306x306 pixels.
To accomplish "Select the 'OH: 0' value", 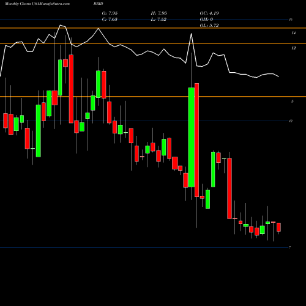I will [206, 20].
